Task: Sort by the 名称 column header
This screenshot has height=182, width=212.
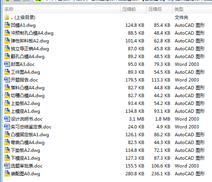Action: [x=61, y=9]
